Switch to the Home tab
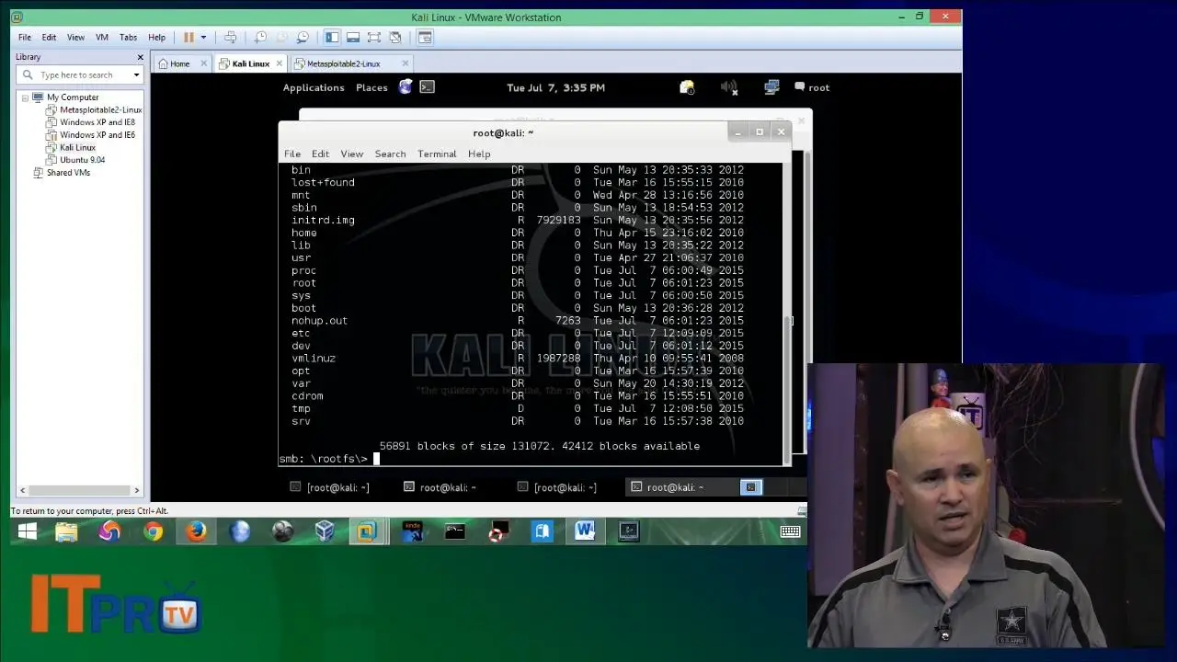Image resolution: width=1177 pixels, height=662 pixels. tap(179, 63)
